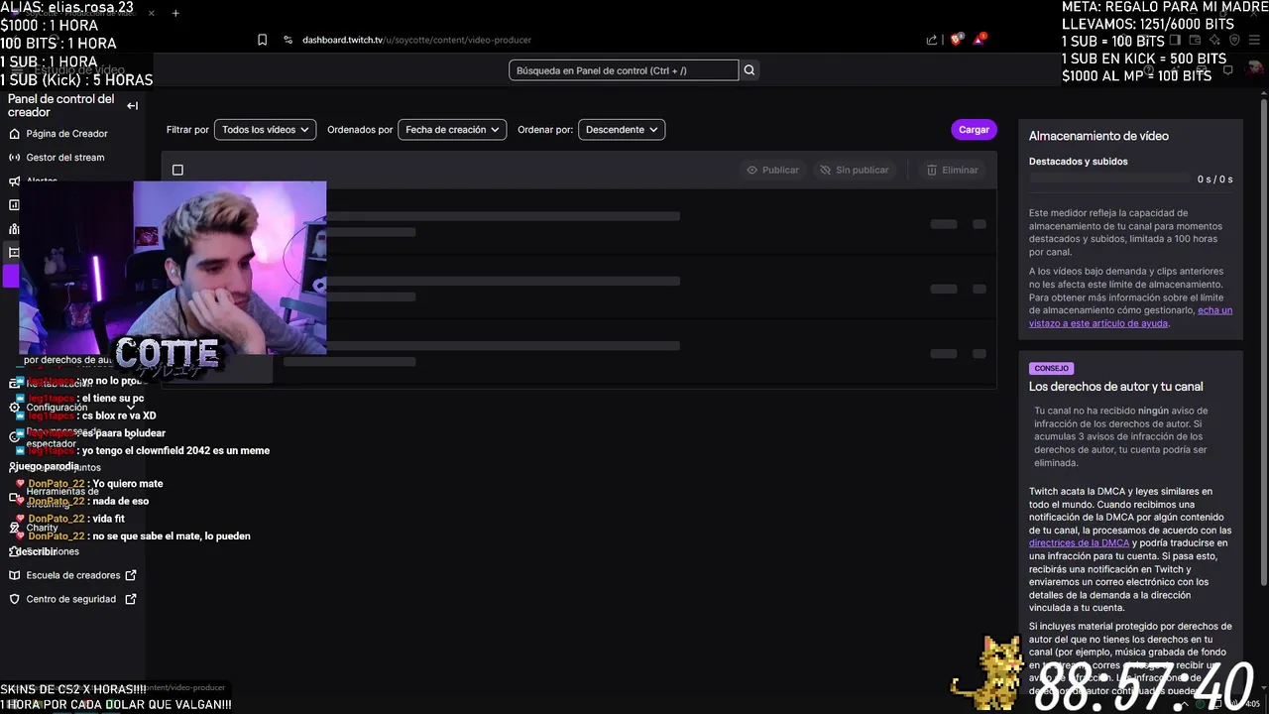Open external link icon beside Centro de seguridad
The image size is (1269, 714).
pyautogui.click(x=131, y=599)
